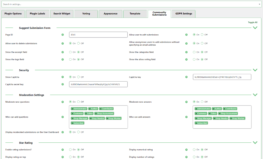Remove Subscriber tag from who can add answers
This screenshot has height=159, width=263.
point(196,123)
